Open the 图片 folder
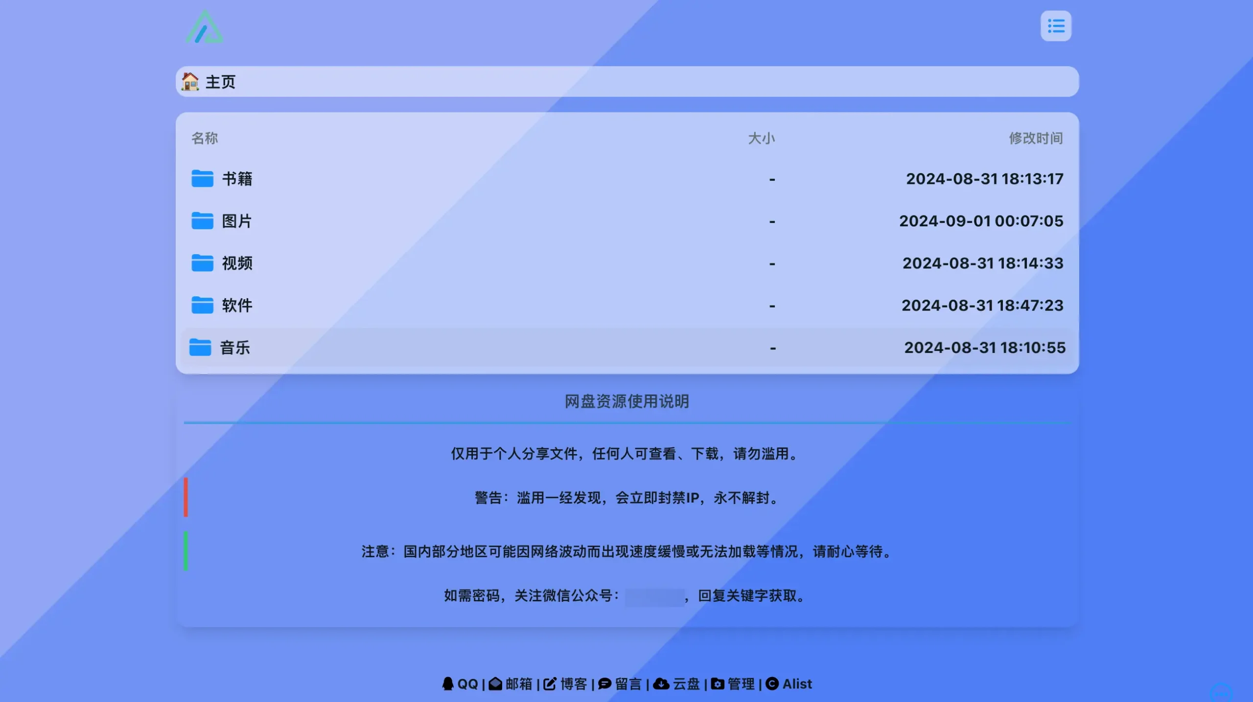 pos(236,221)
